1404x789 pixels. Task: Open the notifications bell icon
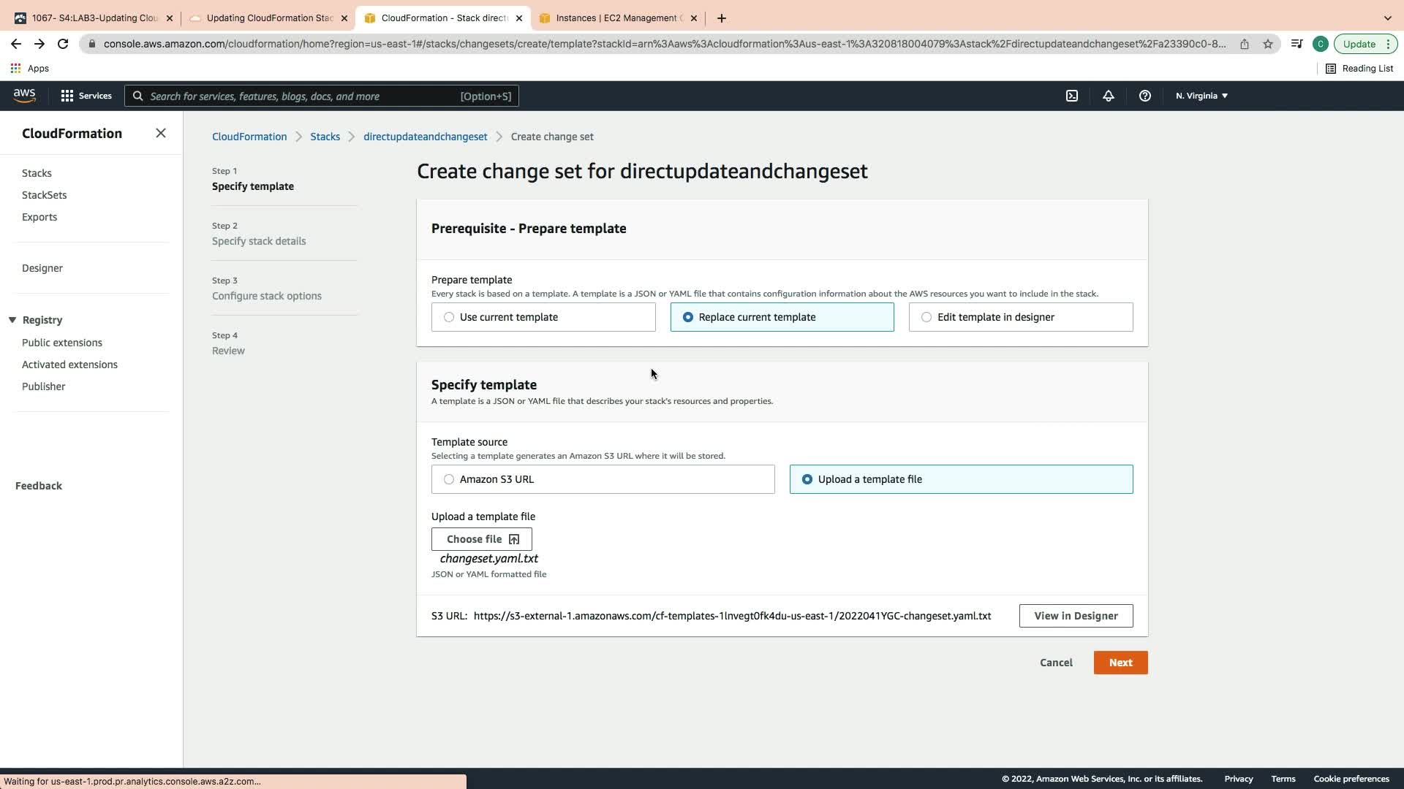1108,96
